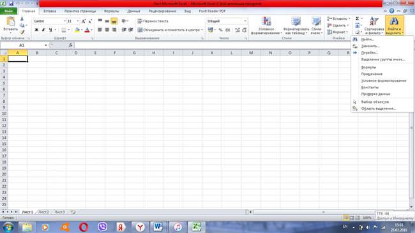The width and height of the screenshot is (415, 233).
Task: Open the font name Calibri dropdown
Action: (64, 21)
